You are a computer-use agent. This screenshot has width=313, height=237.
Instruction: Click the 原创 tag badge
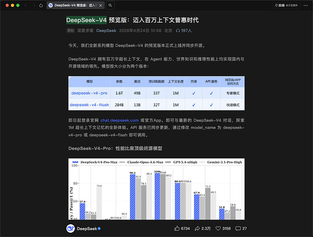tap(71, 30)
